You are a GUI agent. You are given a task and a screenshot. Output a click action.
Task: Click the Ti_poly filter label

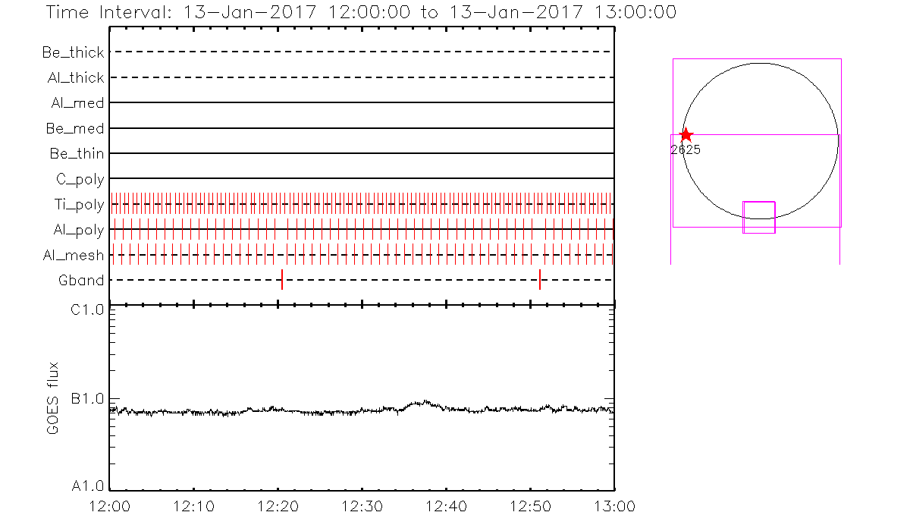tap(79, 205)
